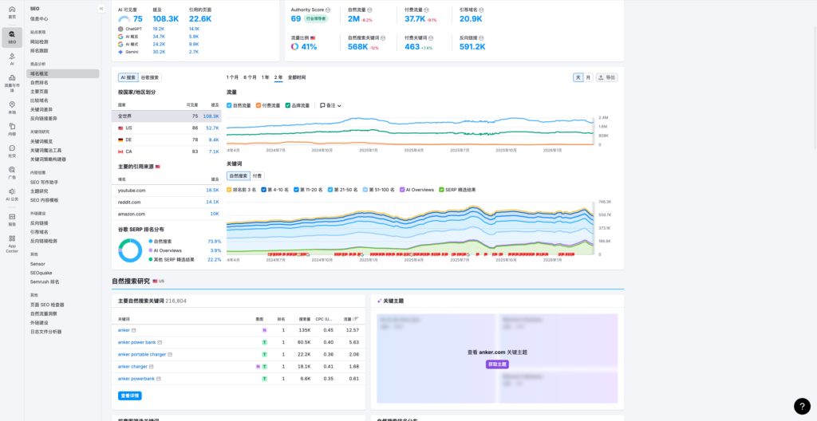The image size is (817, 421).
Task: Toggle the AI Overviews checkbox
Action: click(x=402, y=190)
